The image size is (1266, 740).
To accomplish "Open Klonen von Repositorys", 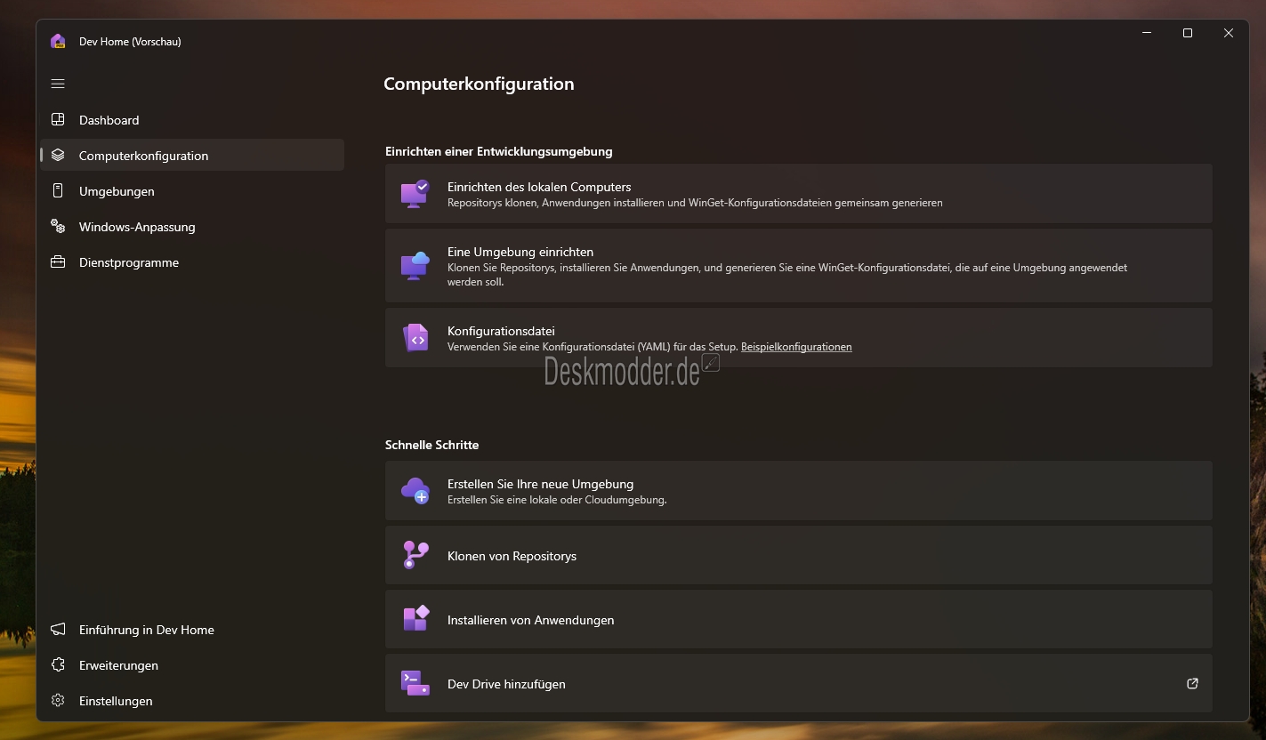I will [x=798, y=555].
